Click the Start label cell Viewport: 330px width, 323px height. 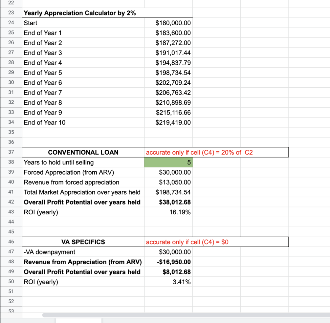(x=83, y=23)
